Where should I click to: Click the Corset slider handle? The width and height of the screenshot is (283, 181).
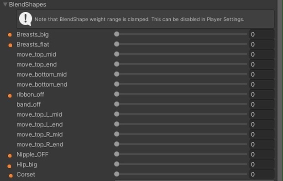[x=116, y=174]
